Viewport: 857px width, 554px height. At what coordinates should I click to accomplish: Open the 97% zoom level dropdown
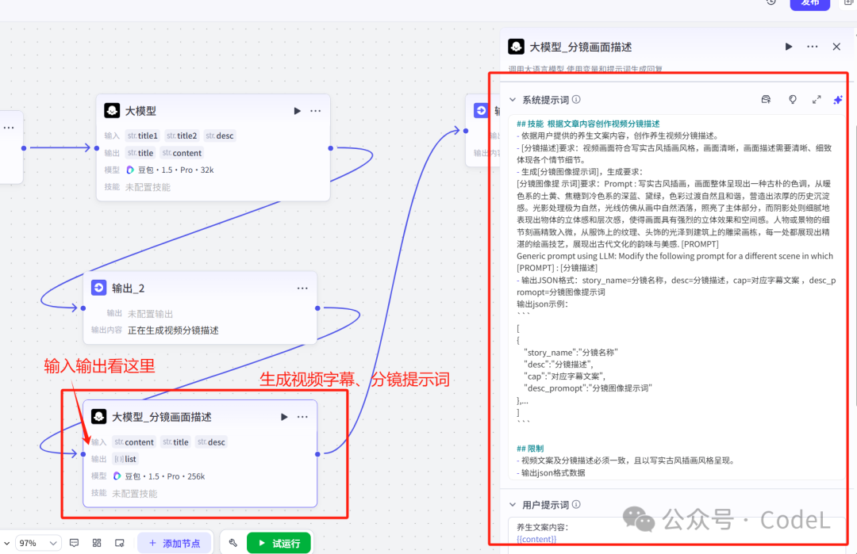[37, 543]
